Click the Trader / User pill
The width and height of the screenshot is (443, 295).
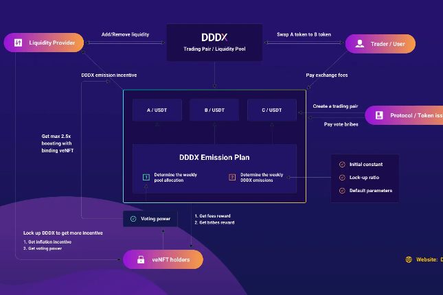coord(380,44)
